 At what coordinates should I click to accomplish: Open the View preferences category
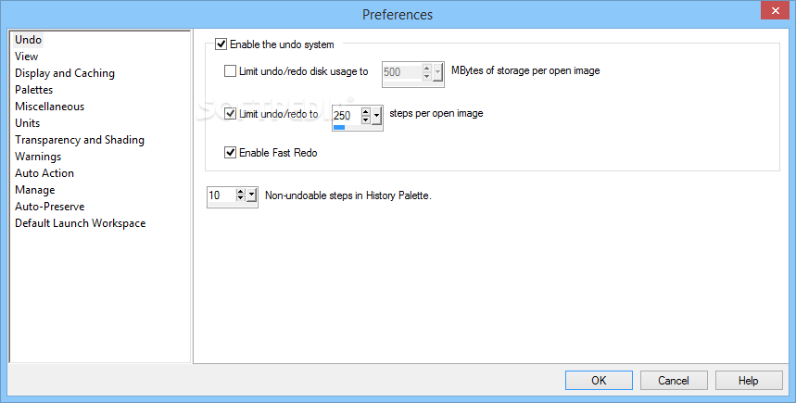pos(26,57)
